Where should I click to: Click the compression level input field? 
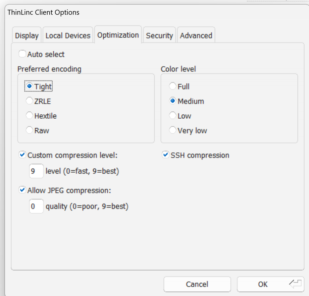[x=36, y=171]
